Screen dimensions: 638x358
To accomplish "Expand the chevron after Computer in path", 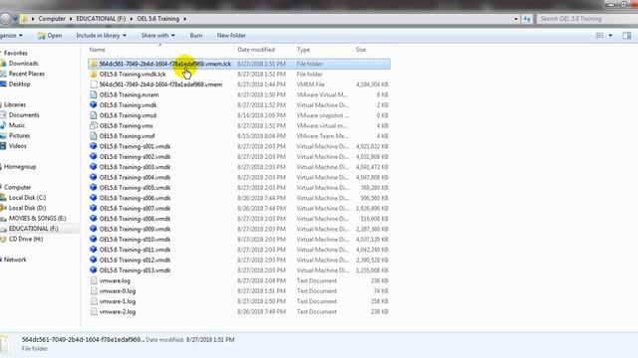I will tap(71, 19).
